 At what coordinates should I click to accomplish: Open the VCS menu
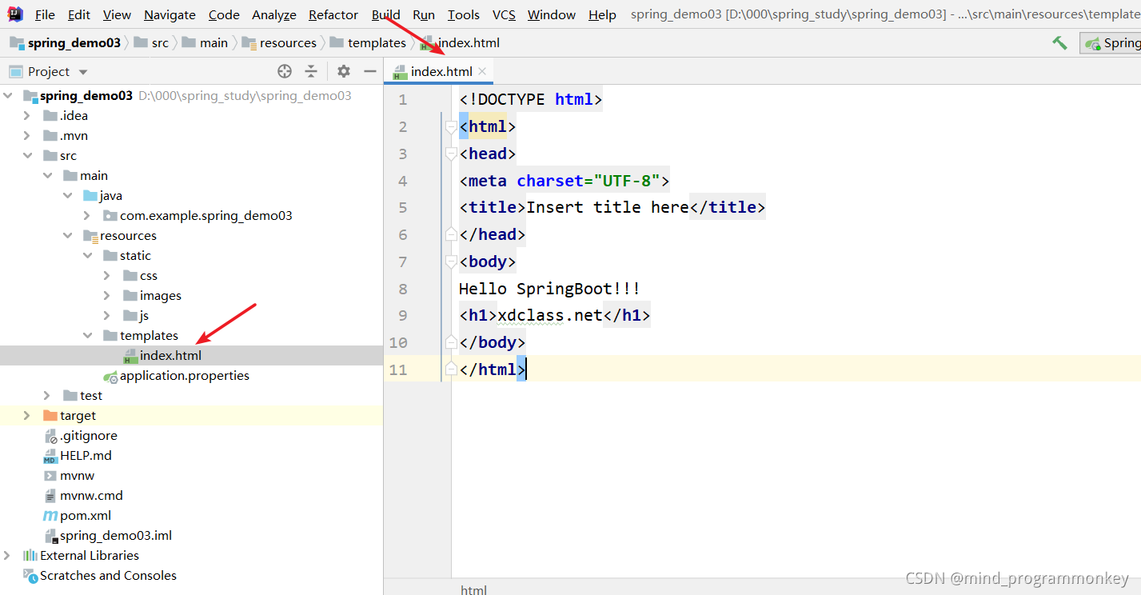coord(504,14)
